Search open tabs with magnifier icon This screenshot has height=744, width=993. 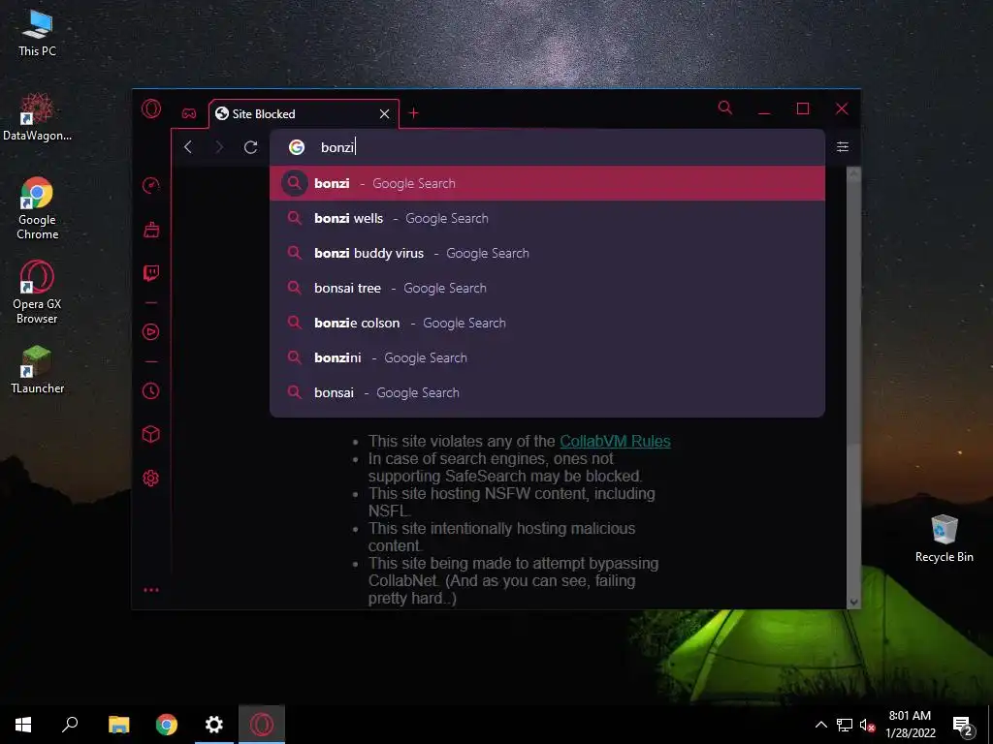pos(725,108)
